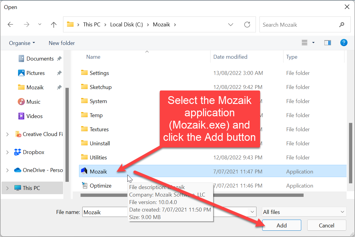The width and height of the screenshot is (355, 237).
Task: Click the Back navigation arrow
Action: tap(11, 25)
